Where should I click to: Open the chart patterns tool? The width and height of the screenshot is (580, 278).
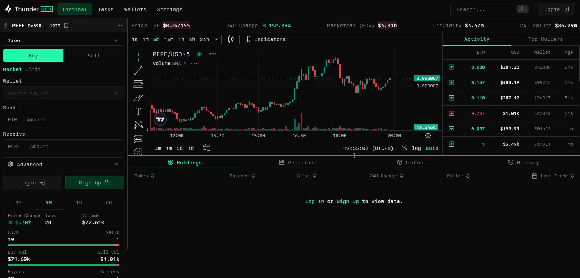138,125
